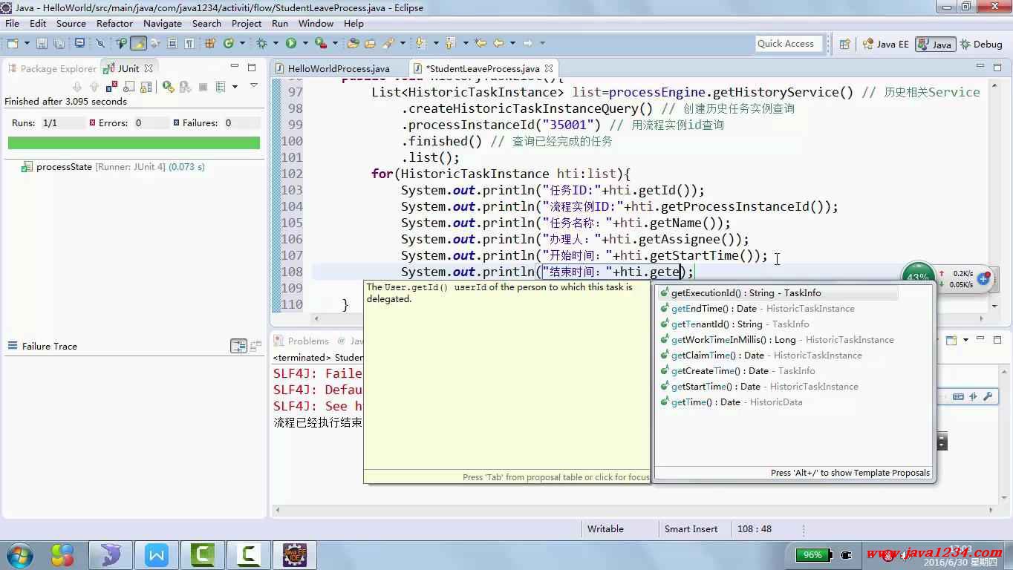Select the Problems view tab

click(x=301, y=341)
